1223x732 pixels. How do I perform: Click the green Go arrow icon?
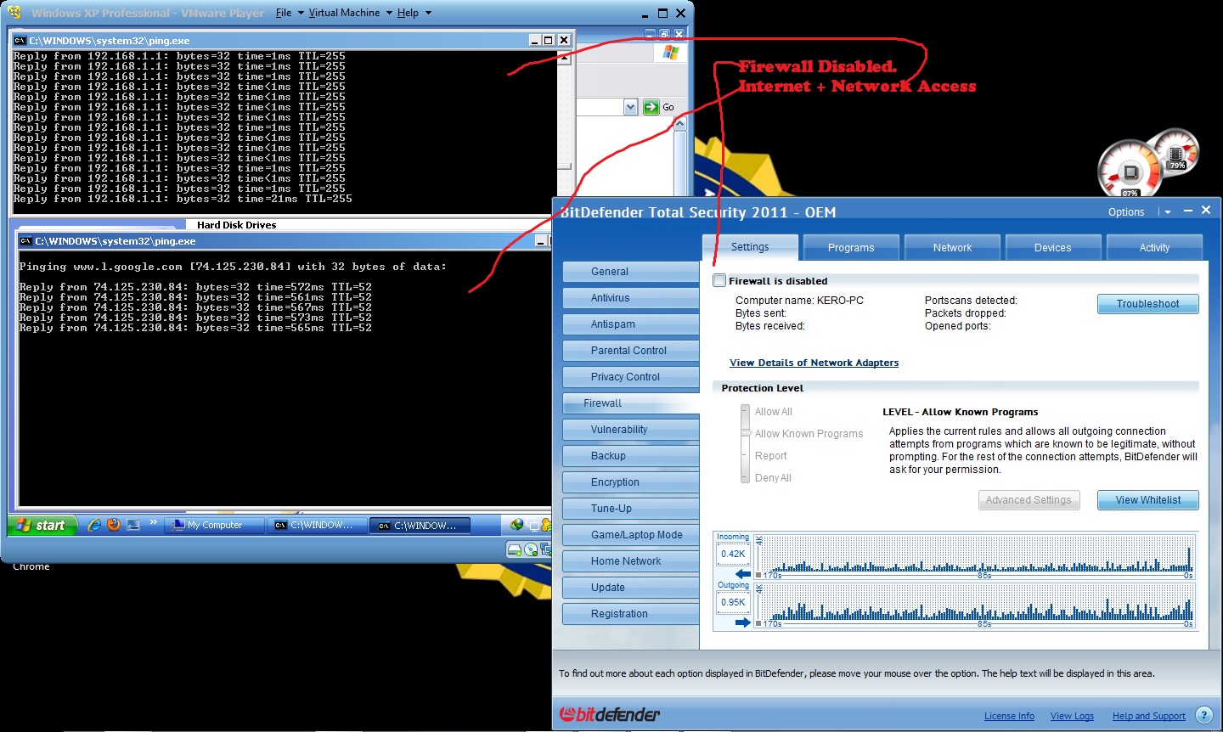(x=651, y=107)
